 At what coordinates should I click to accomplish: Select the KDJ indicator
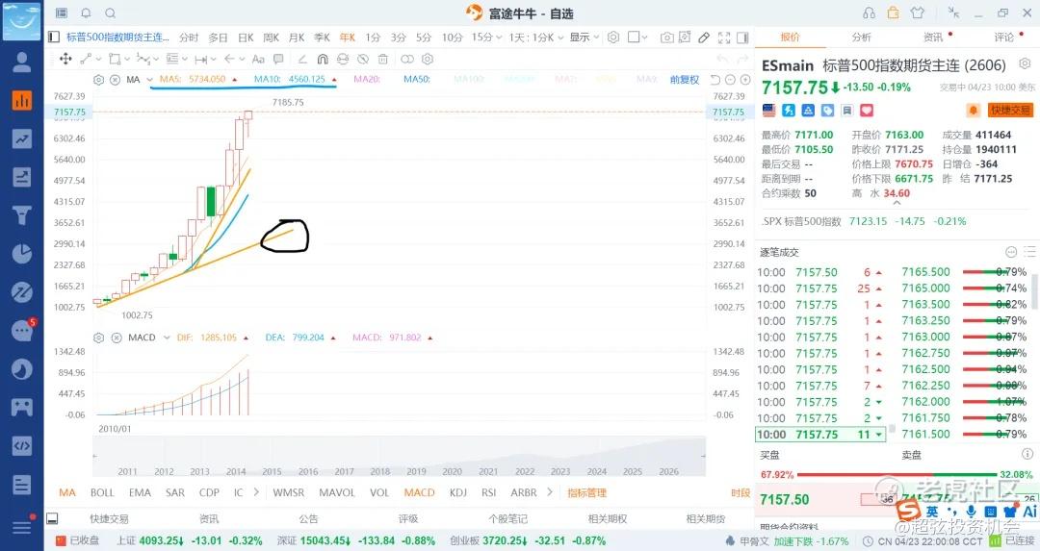[457, 492]
